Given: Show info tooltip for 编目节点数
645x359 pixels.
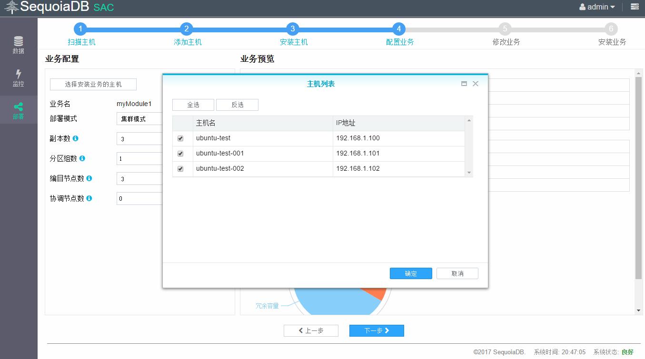Looking at the screenshot, I should click(x=89, y=178).
